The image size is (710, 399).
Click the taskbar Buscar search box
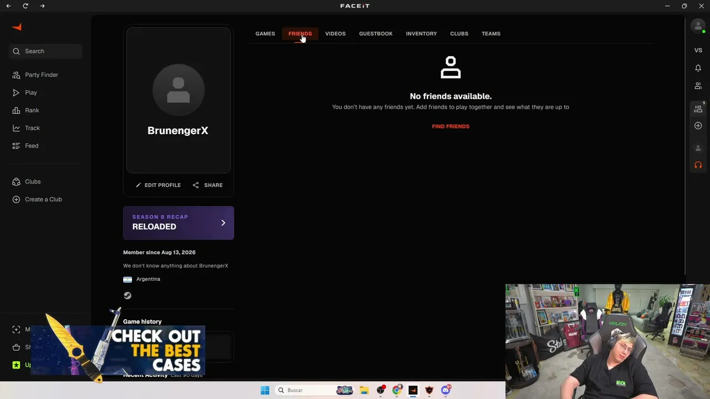click(x=315, y=390)
